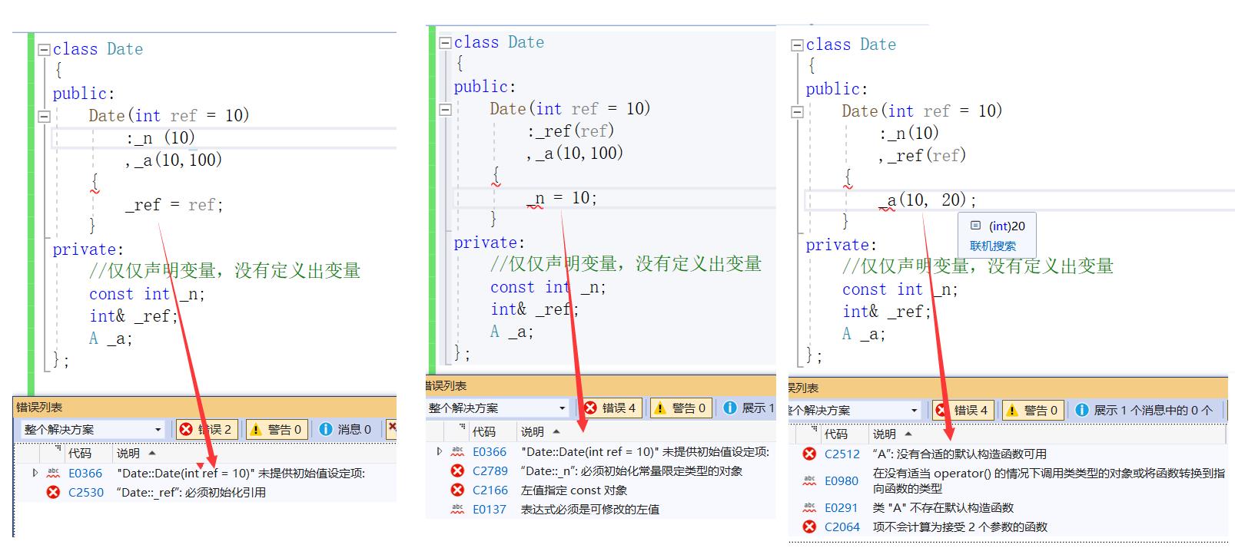Toggle the 警告 0 filter in left error list
The width and height of the screenshot is (1235, 558).
(x=276, y=429)
